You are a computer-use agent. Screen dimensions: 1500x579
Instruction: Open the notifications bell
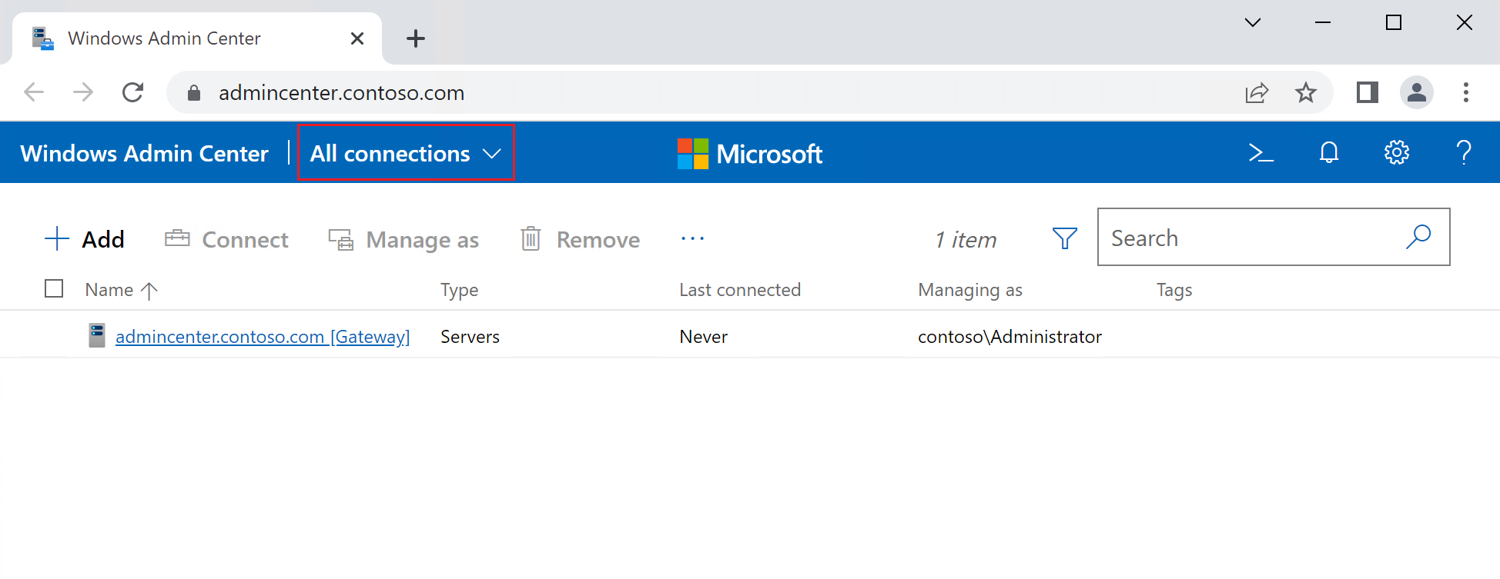click(1329, 153)
